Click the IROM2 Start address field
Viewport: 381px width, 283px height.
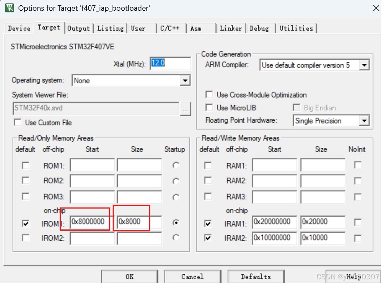pos(92,239)
